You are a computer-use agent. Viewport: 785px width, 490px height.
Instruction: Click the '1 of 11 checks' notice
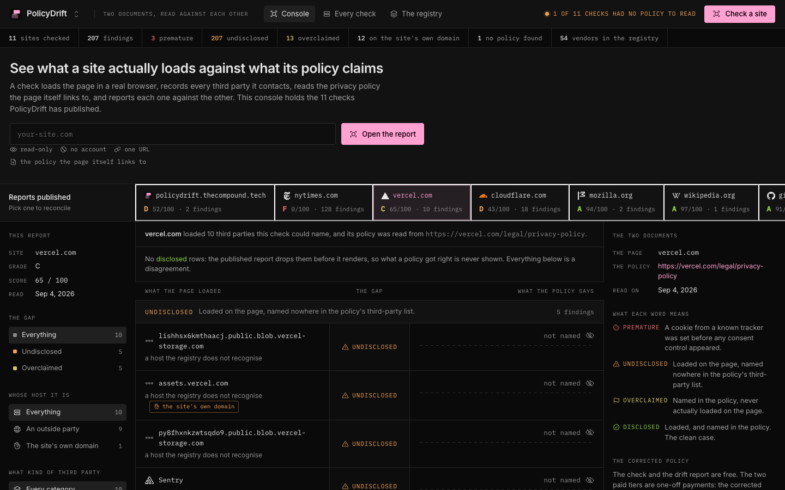click(620, 14)
